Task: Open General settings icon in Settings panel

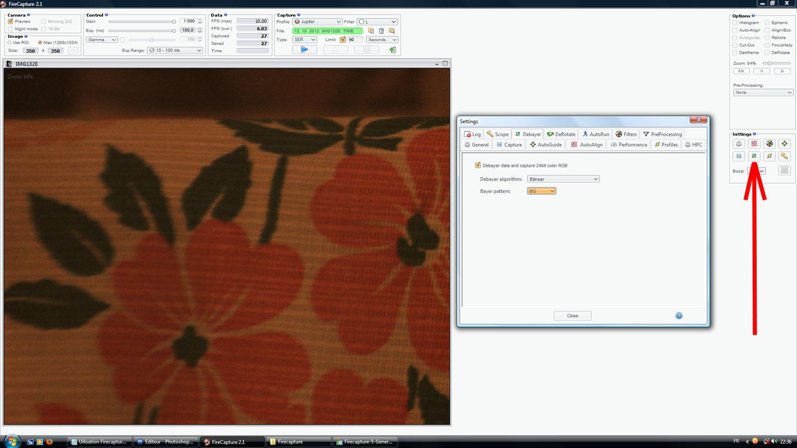Action: pyautogui.click(x=739, y=144)
